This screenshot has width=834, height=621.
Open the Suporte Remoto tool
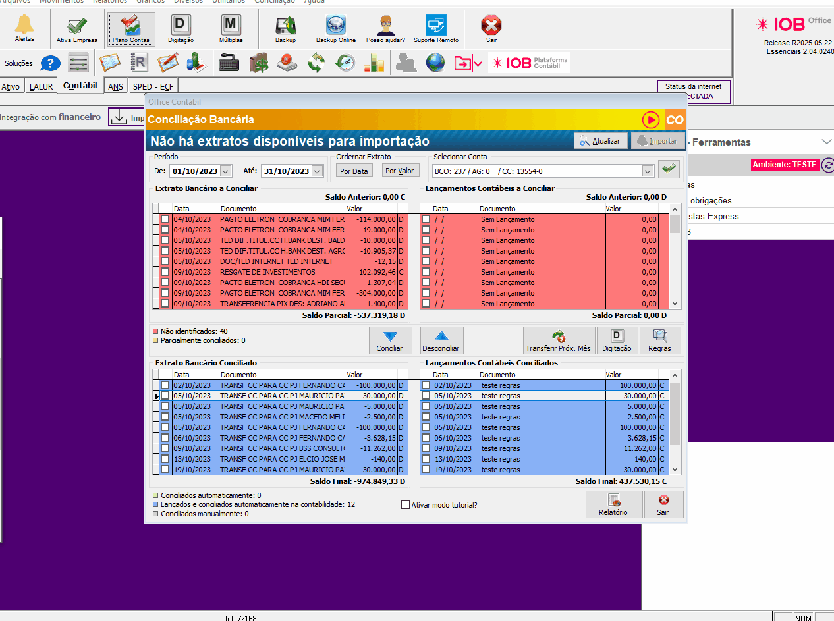pyautogui.click(x=435, y=30)
